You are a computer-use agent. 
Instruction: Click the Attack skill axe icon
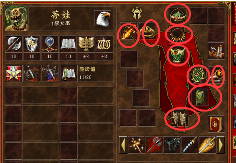(x=14, y=44)
